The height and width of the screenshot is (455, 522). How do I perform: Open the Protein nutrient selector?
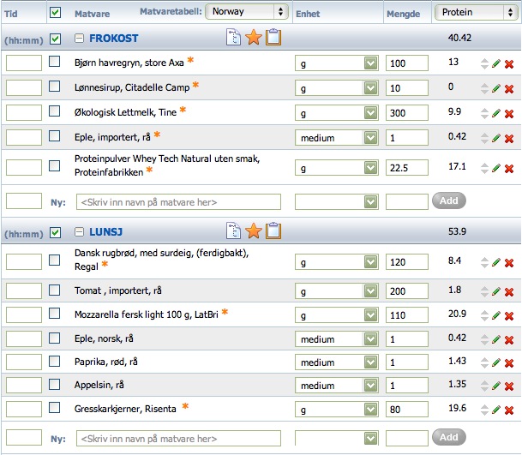coord(476,12)
